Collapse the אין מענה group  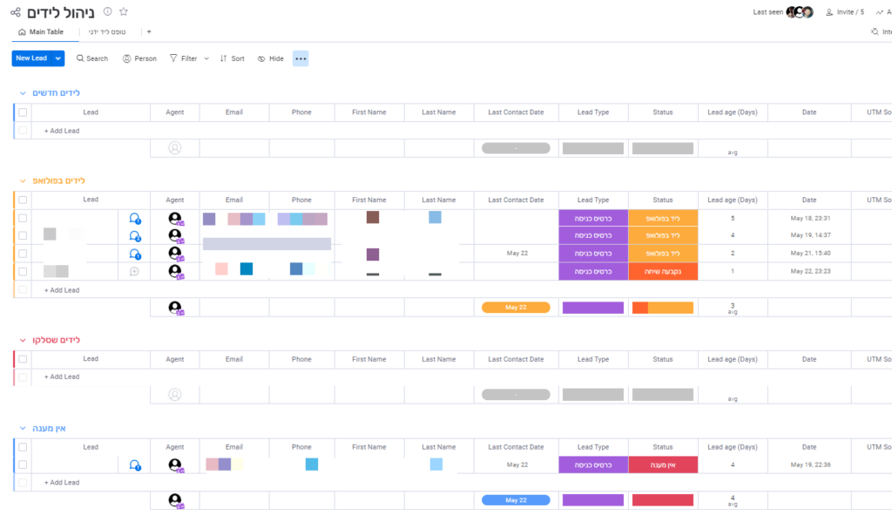click(23, 428)
